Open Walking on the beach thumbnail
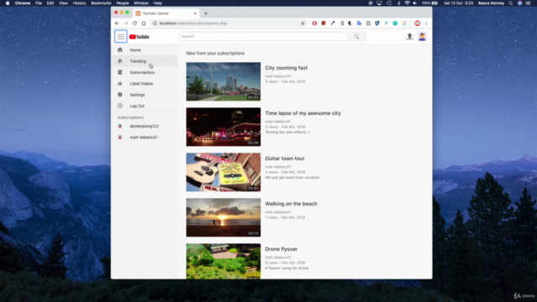This screenshot has width=537, height=302. pyautogui.click(x=223, y=217)
